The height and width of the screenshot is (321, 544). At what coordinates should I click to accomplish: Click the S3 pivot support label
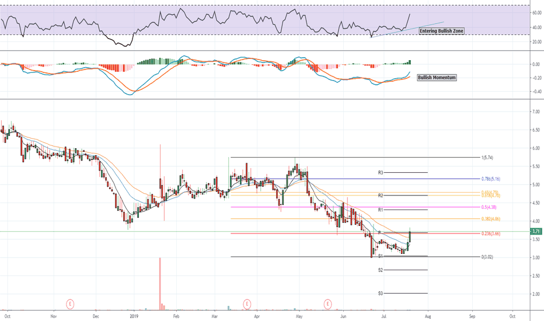pyautogui.click(x=381, y=293)
